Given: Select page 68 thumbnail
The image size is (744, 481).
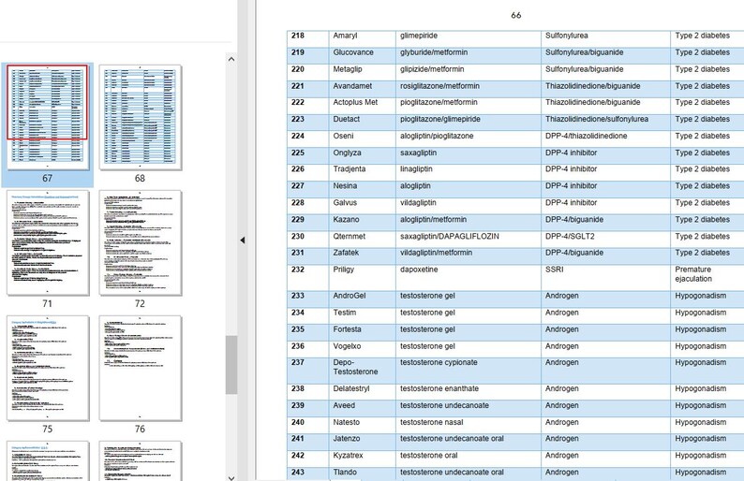Looking at the screenshot, I should 140,117.
